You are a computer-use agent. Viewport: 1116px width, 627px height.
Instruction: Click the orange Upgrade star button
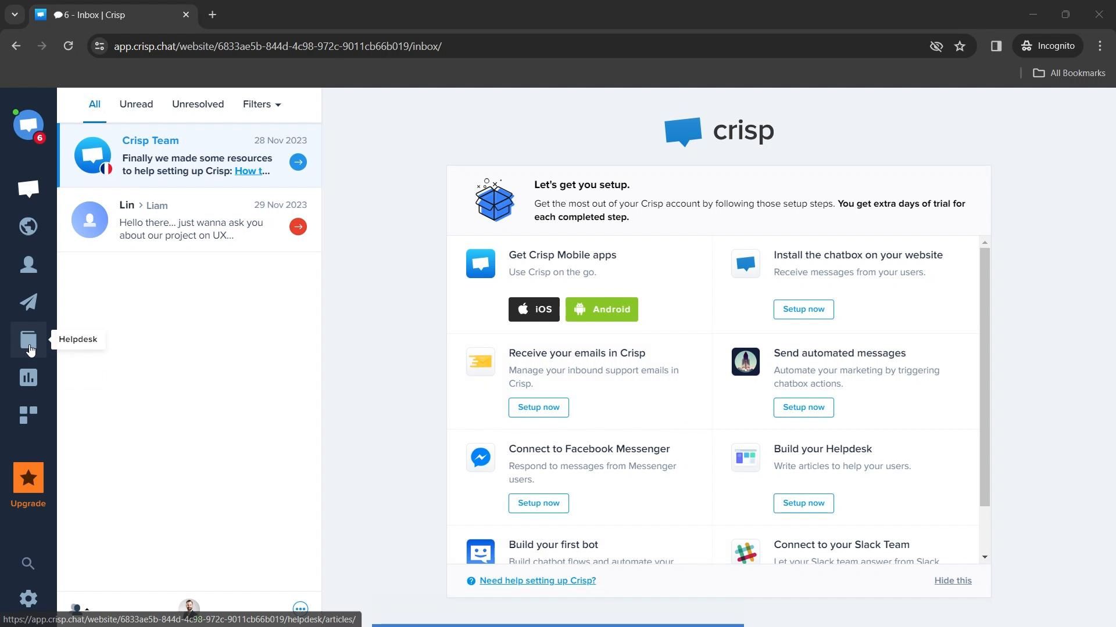[28, 478]
